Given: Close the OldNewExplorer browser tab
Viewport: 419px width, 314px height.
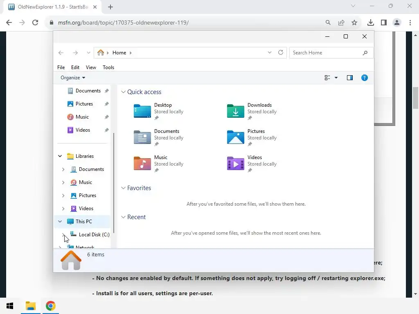Looking at the screenshot, I should (x=95, y=7).
